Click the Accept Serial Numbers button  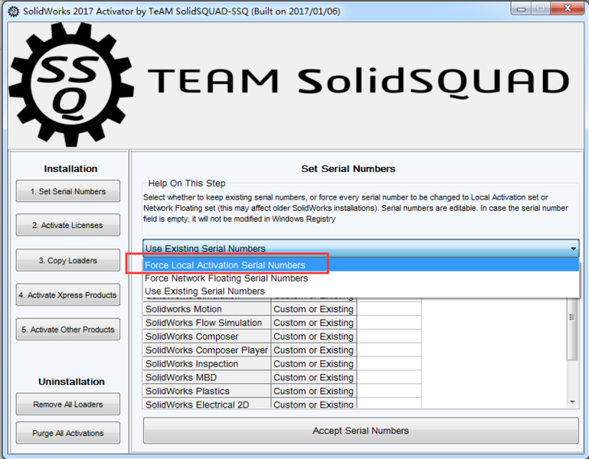361,431
